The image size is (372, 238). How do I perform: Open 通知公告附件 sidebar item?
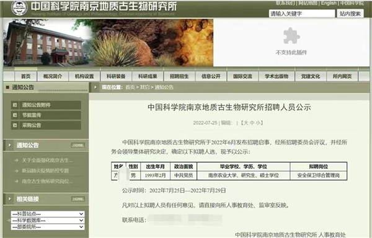pos(46,105)
